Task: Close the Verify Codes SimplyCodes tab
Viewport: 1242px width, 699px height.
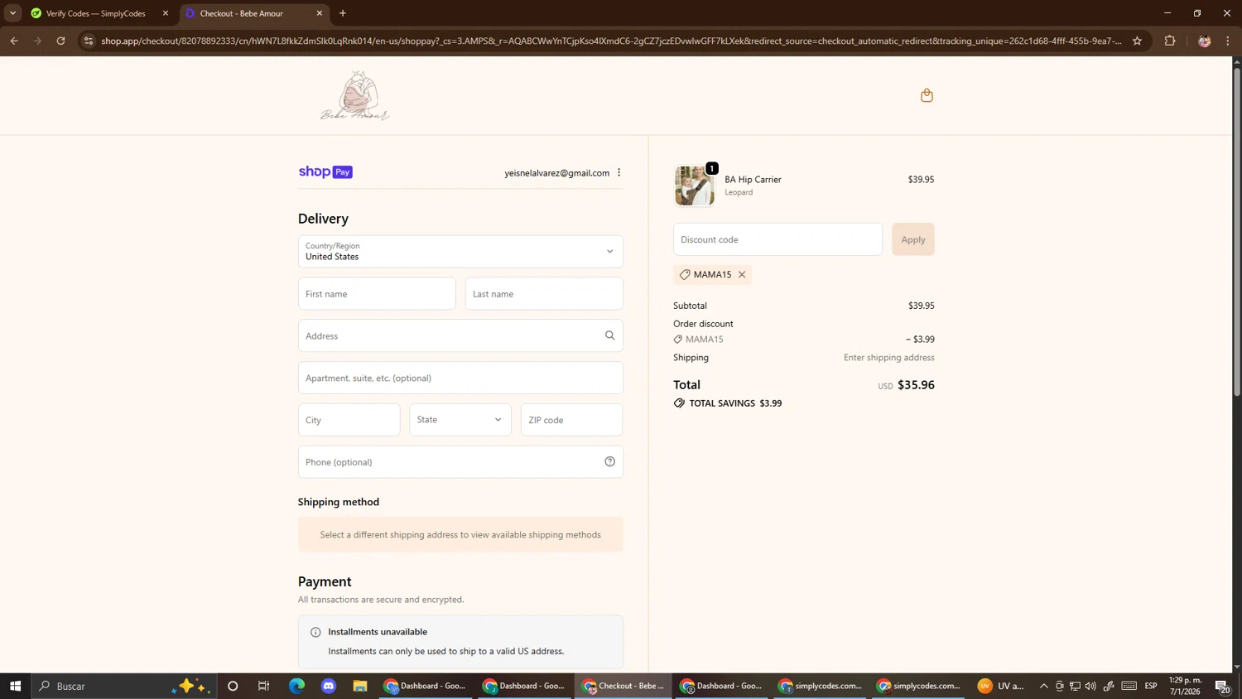Action: pos(166,13)
